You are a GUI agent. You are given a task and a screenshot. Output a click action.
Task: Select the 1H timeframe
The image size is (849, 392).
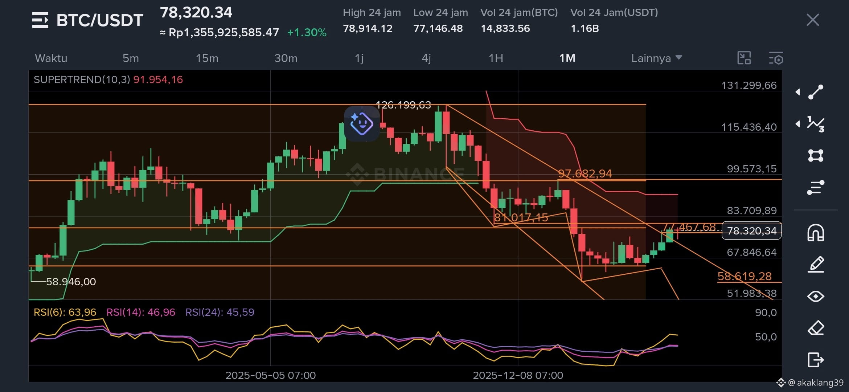[x=496, y=58]
